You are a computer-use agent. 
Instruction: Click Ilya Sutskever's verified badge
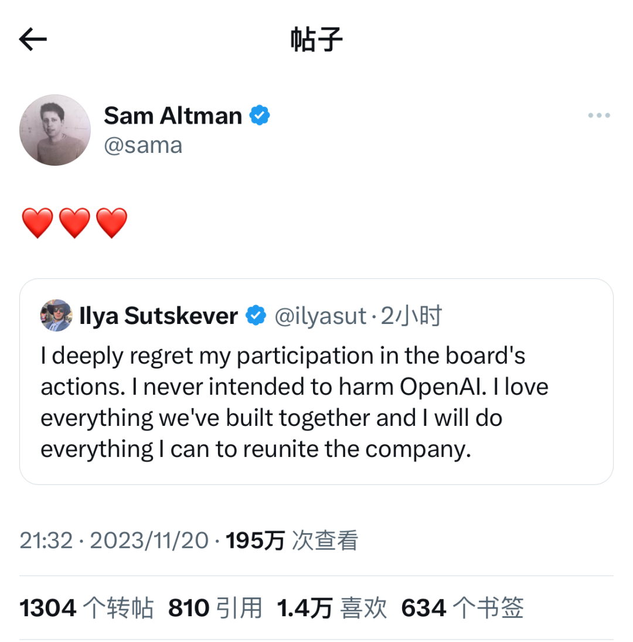(x=256, y=316)
